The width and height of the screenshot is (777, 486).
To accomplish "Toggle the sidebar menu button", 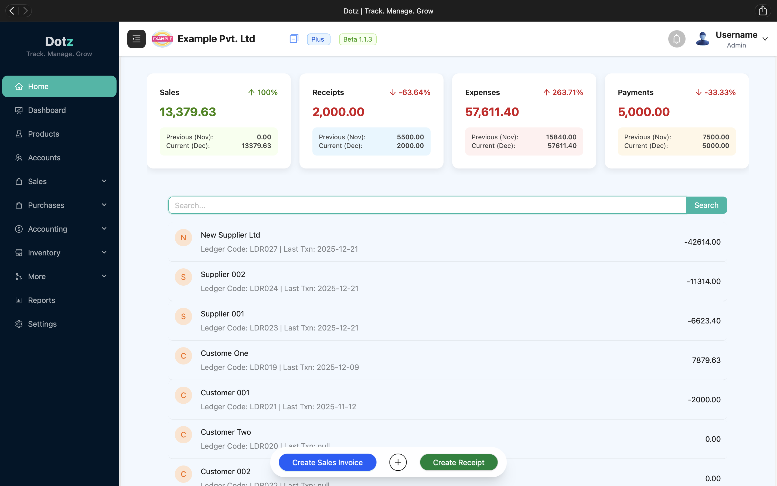I will [x=136, y=39].
